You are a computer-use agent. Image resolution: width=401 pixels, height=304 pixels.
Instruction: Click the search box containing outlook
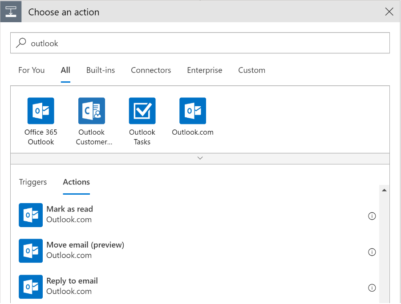point(205,43)
